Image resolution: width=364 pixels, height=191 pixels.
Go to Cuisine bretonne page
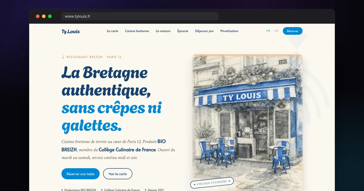click(x=137, y=31)
